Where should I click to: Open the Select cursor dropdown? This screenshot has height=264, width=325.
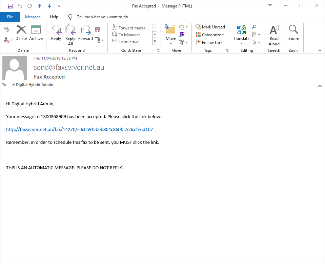click(256, 42)
